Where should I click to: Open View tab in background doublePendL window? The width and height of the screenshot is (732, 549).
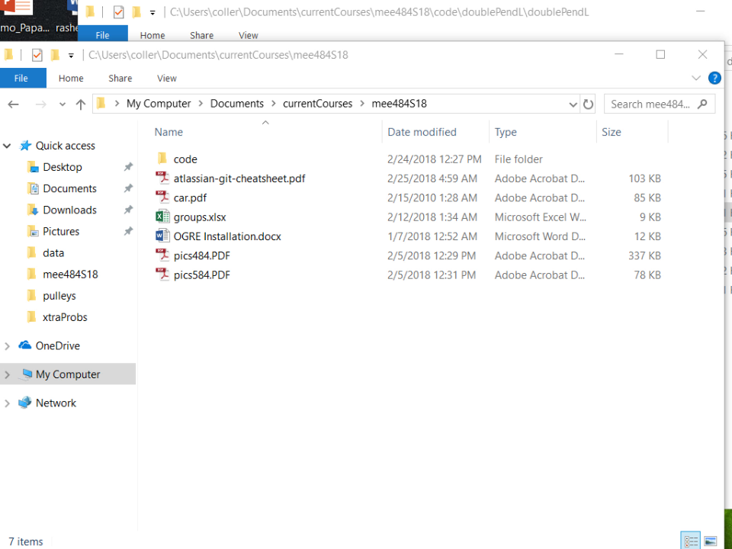tap(249, 35)
